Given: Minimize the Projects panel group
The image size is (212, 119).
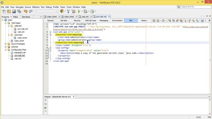Looking at the screenshot, I should point(41,17).
